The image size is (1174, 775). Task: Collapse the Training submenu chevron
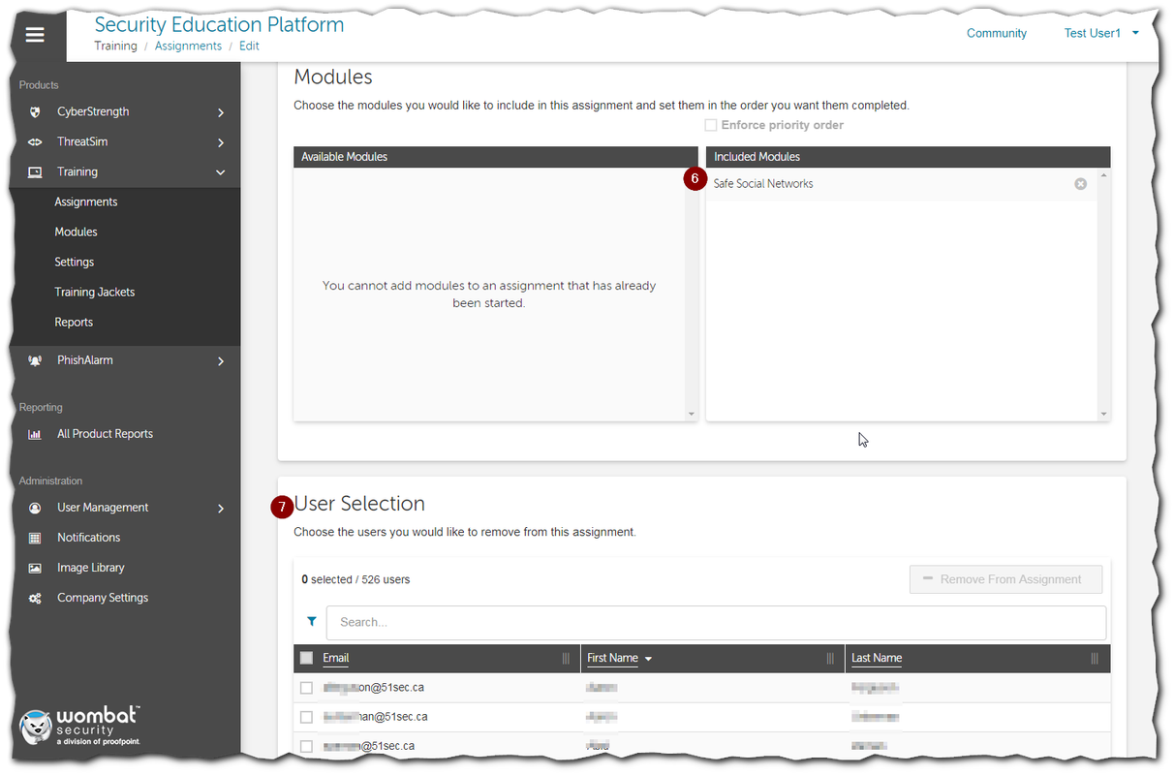221,172
